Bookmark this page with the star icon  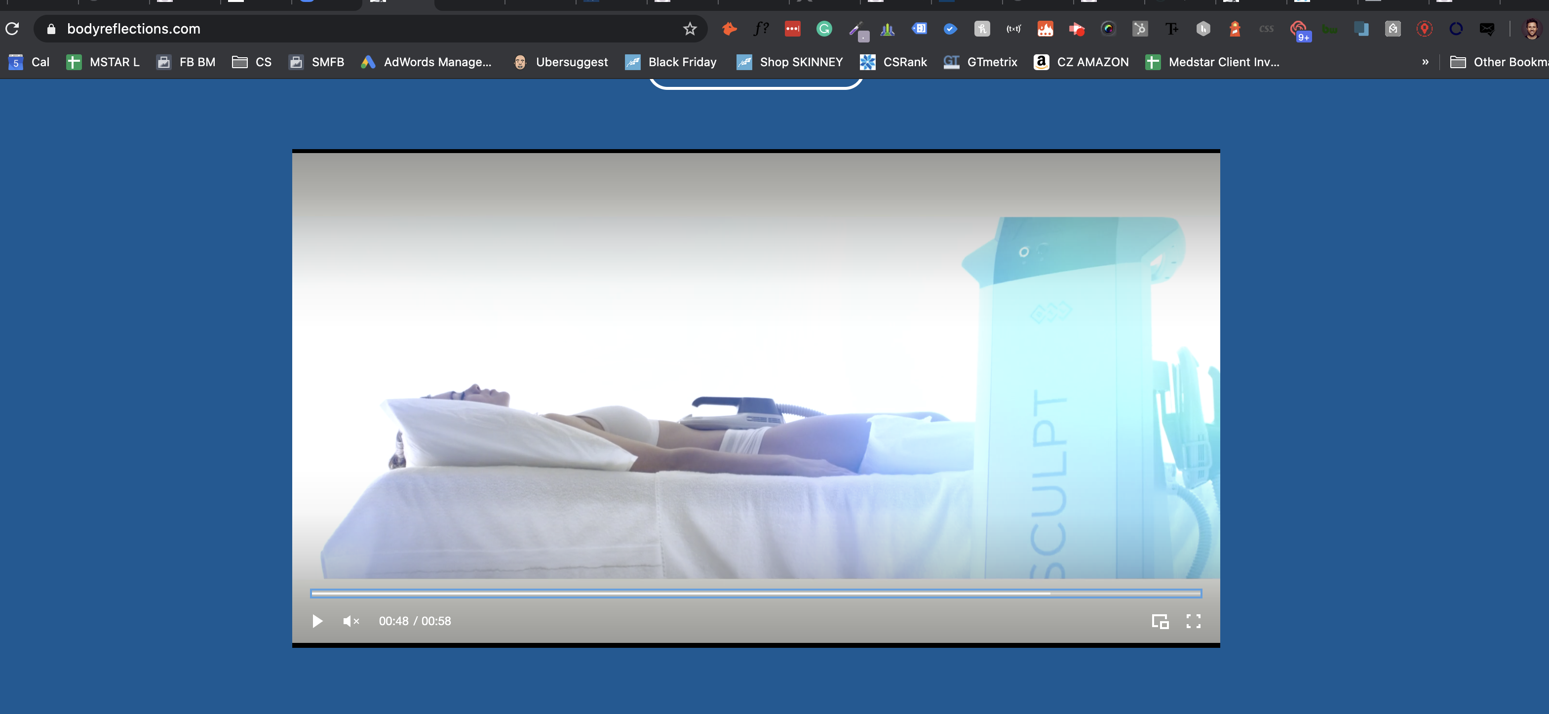point(690,28)
